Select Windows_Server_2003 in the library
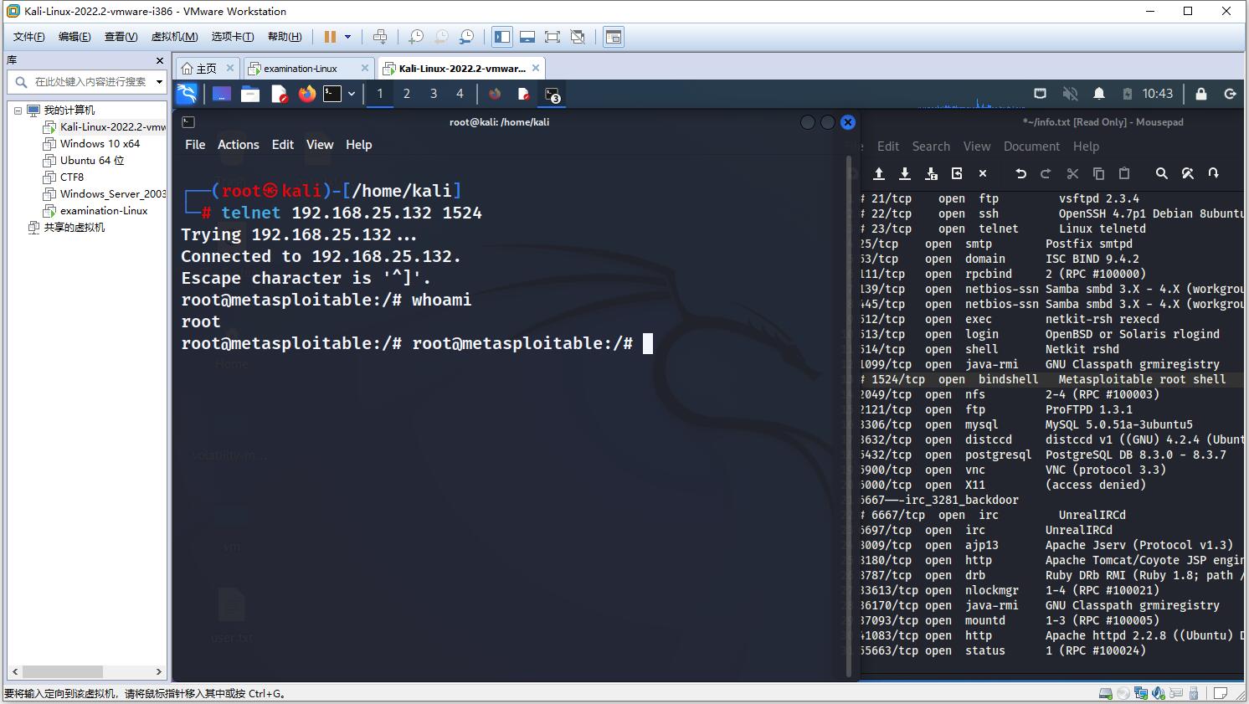The width and height of the screenshot is (1249, 704). (105, 194)
